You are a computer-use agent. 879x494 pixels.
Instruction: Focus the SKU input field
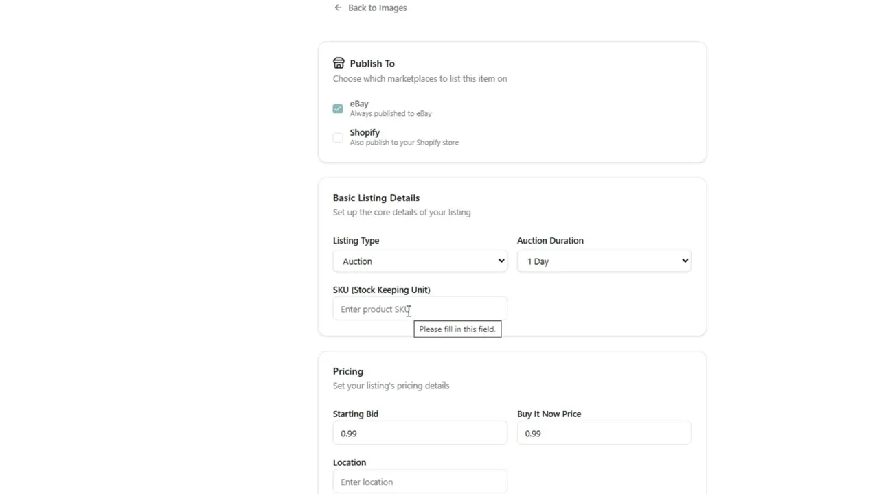[x=420, y=309]
